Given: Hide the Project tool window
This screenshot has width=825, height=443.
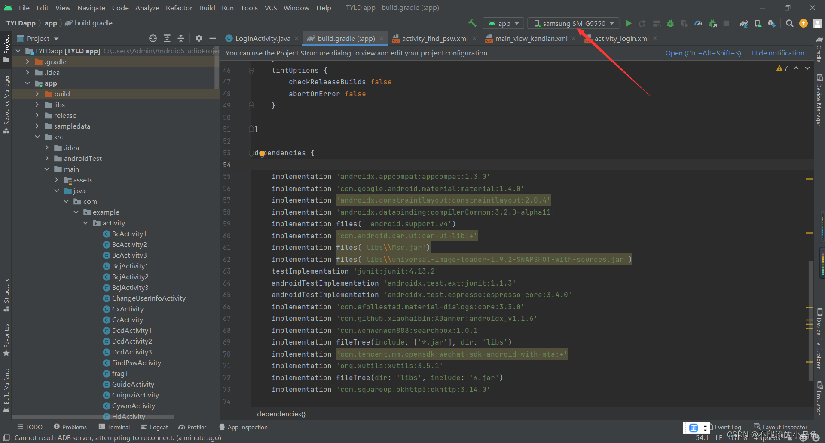Looking at the screenshot, I should tap(212, 38).
